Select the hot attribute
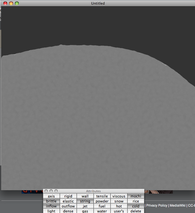Screen dimensions: 195x213 [119, 206]
